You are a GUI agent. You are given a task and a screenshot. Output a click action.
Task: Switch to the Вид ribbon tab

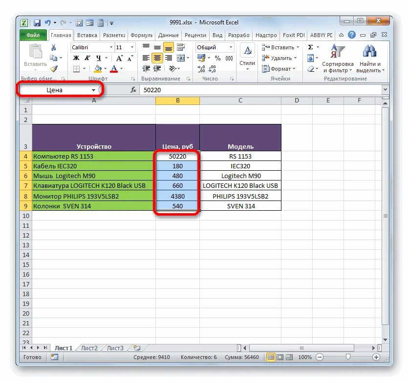pyautogui.click(x=217, y=35)
